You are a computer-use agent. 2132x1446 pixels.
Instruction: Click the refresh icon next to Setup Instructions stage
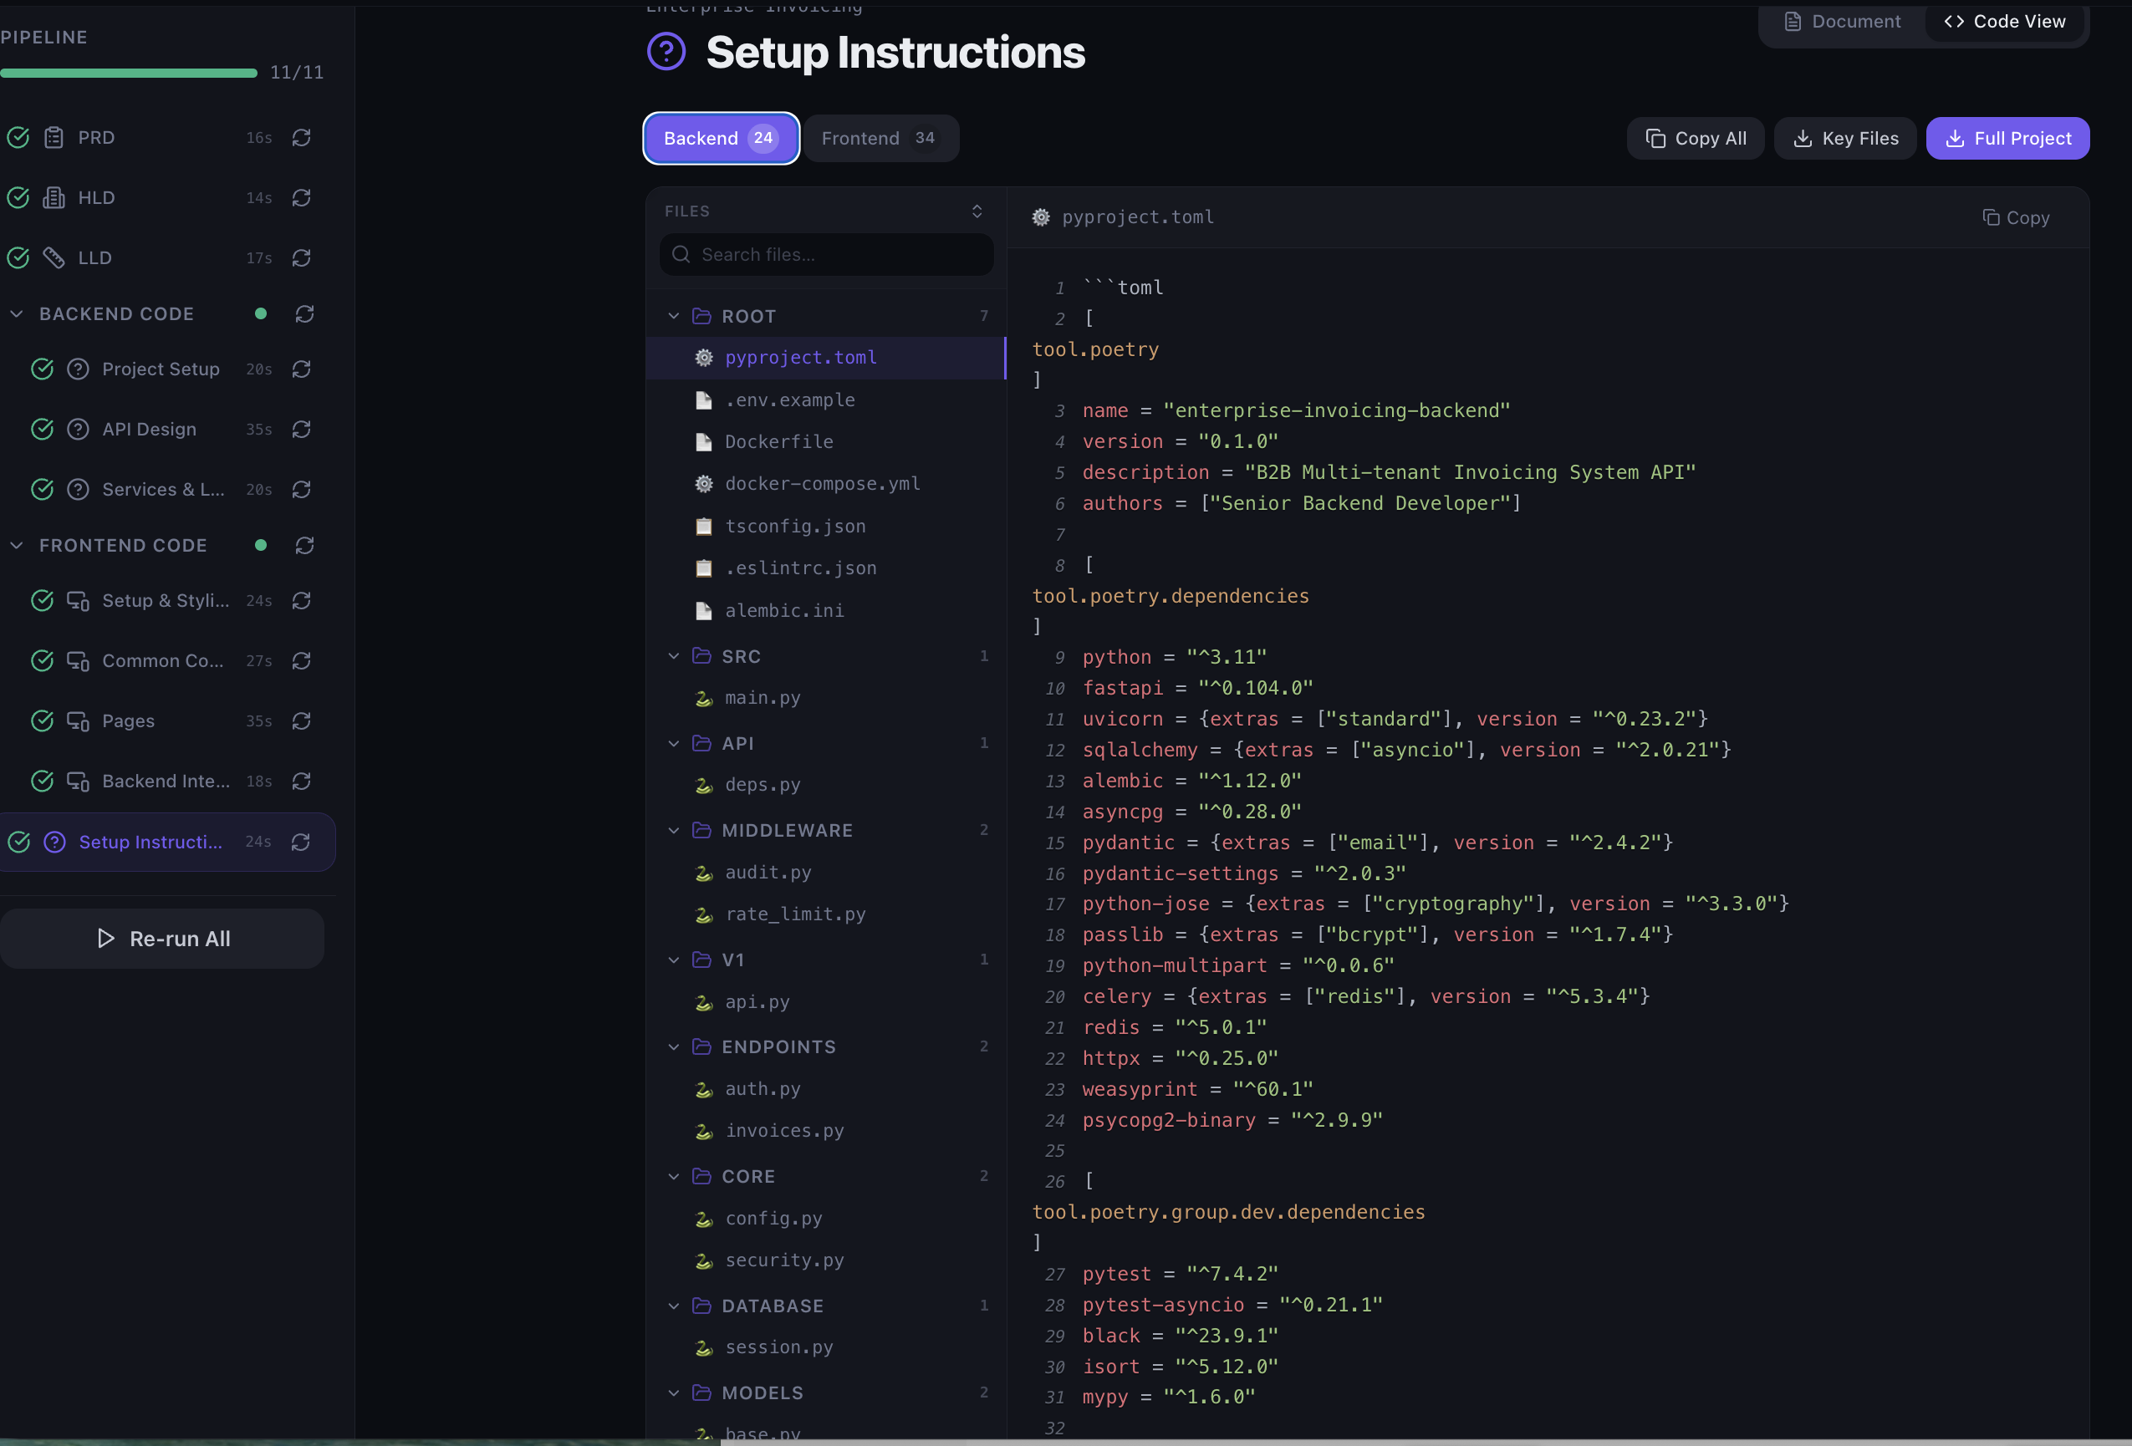(303, 842)
